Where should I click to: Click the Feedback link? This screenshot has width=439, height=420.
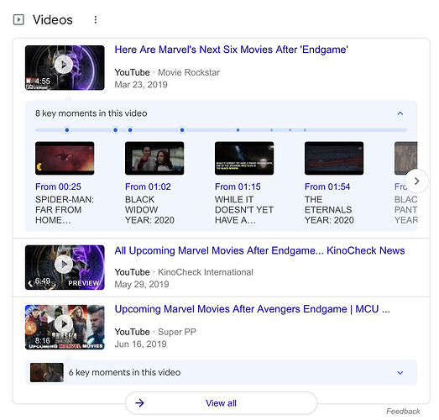point(403,412)
